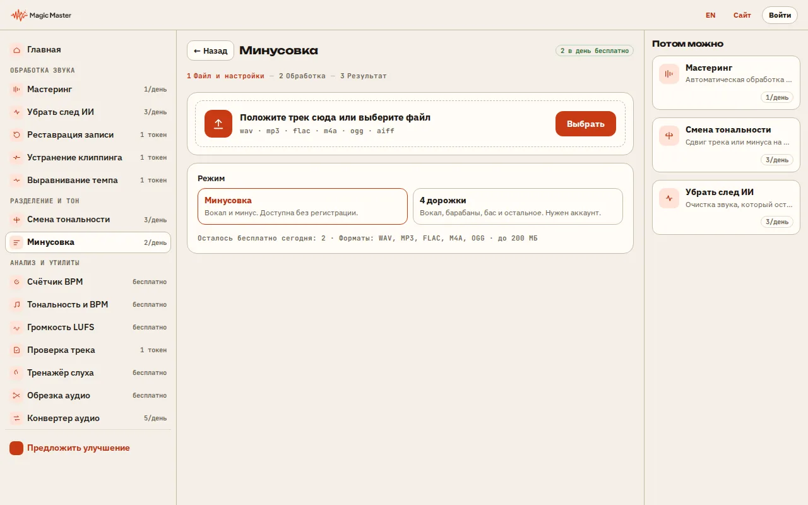Click the 5/день badge on Конвертер аудио
The image size is (808, 505).
pyautogui.click(x=155, y=419)
